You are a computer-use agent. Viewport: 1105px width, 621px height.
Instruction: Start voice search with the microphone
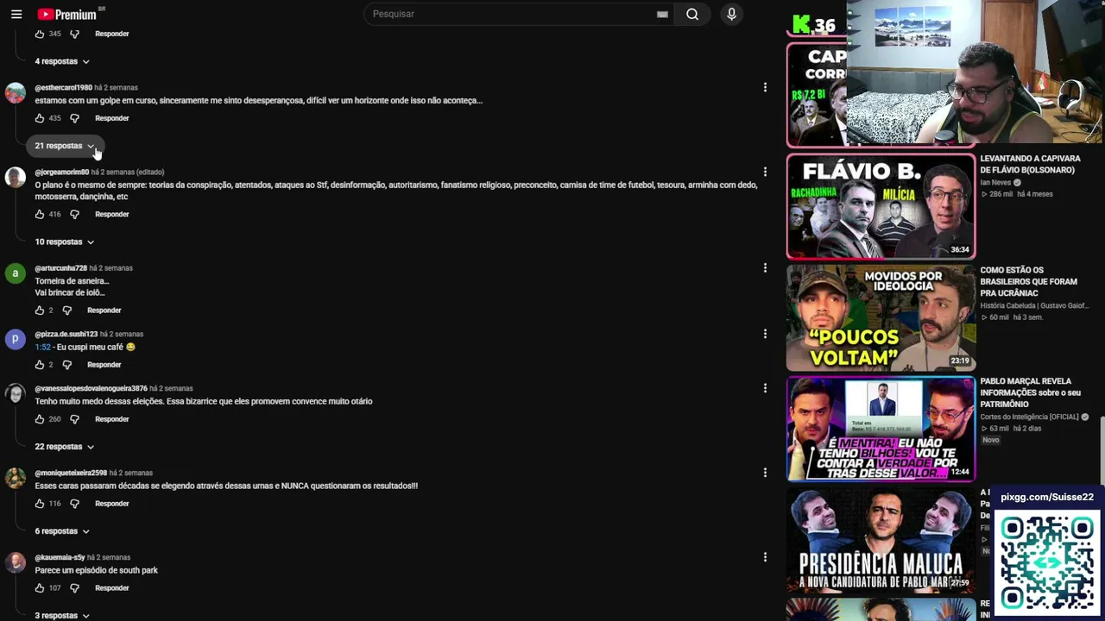pos(731,14)
